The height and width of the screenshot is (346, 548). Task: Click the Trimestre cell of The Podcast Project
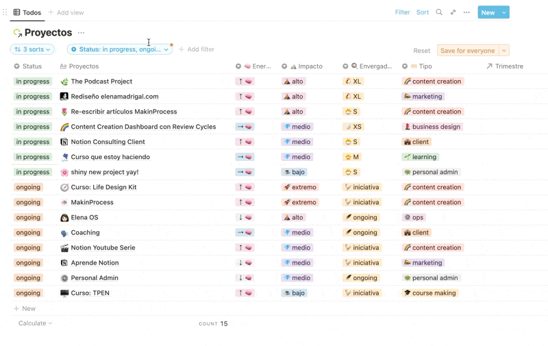pos(514,82)
